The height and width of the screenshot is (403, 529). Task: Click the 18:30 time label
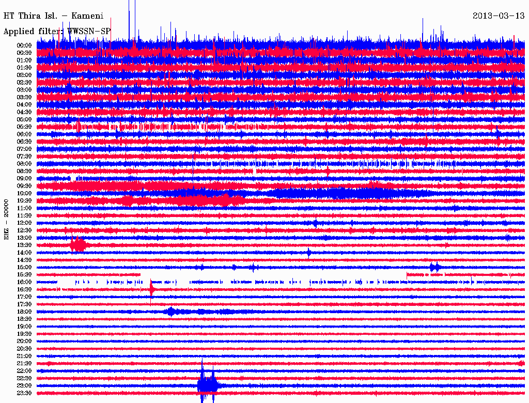[x=24, y=319]
